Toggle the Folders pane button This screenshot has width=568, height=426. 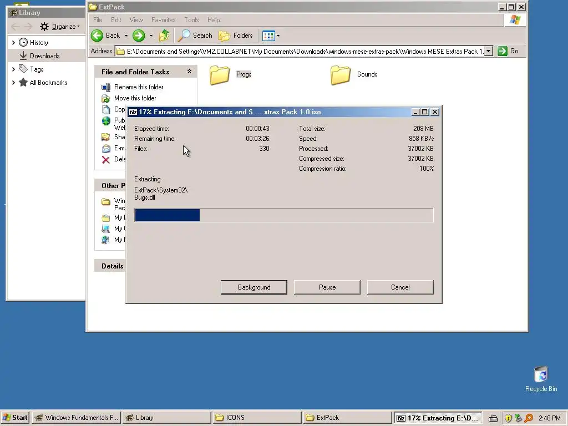(x=236, y=35)
